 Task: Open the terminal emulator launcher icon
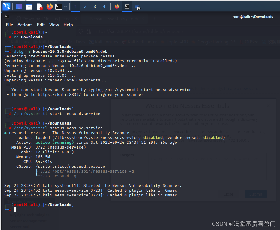click(x=59, y=7)
